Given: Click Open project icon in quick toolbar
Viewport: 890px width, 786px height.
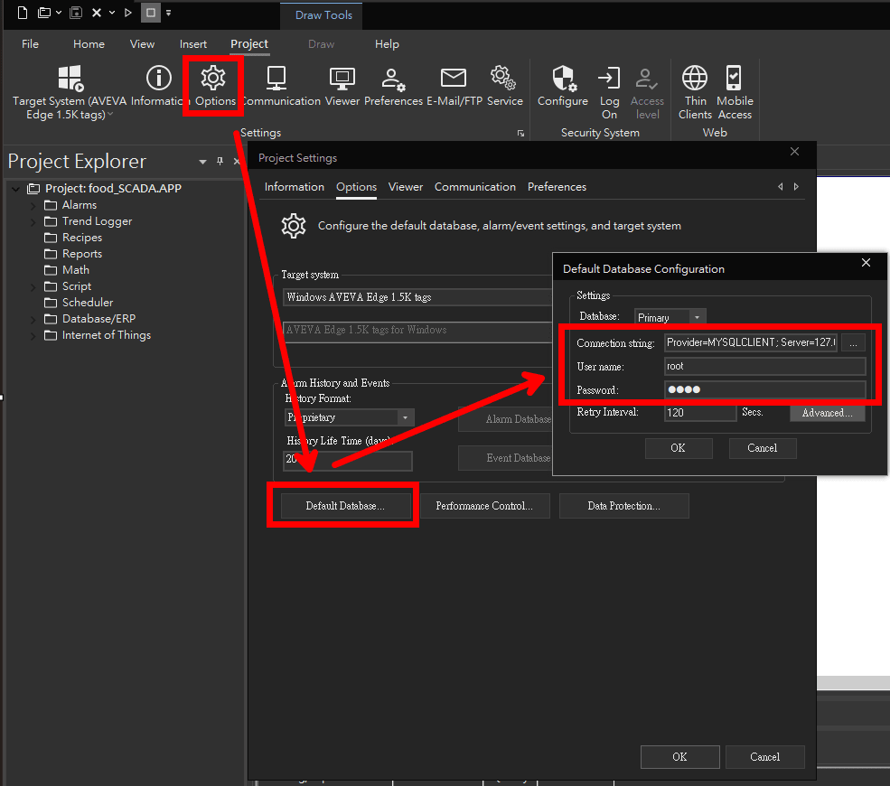Looking at the screenshot, I should (x=44, y=13).
